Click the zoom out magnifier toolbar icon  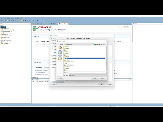[x=31, y=20]
